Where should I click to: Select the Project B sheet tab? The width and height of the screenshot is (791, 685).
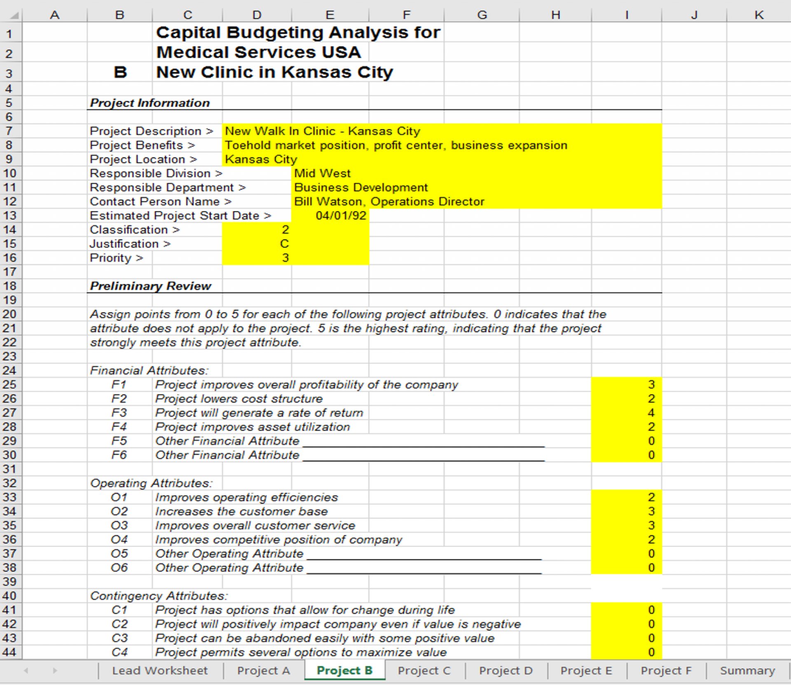[344, 671]
